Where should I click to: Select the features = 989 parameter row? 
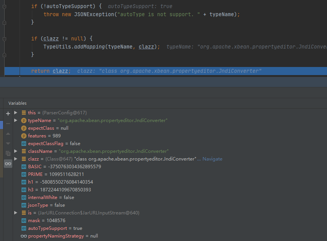tap(44, 136)
